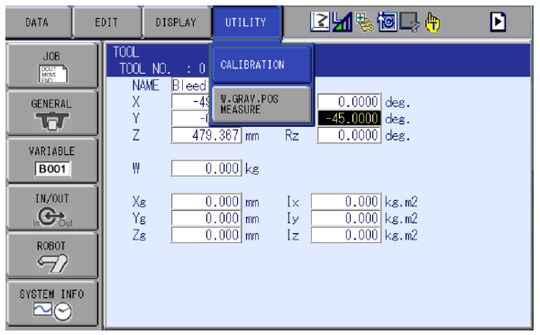Open the DISPLAY menu

click(176, 23)
